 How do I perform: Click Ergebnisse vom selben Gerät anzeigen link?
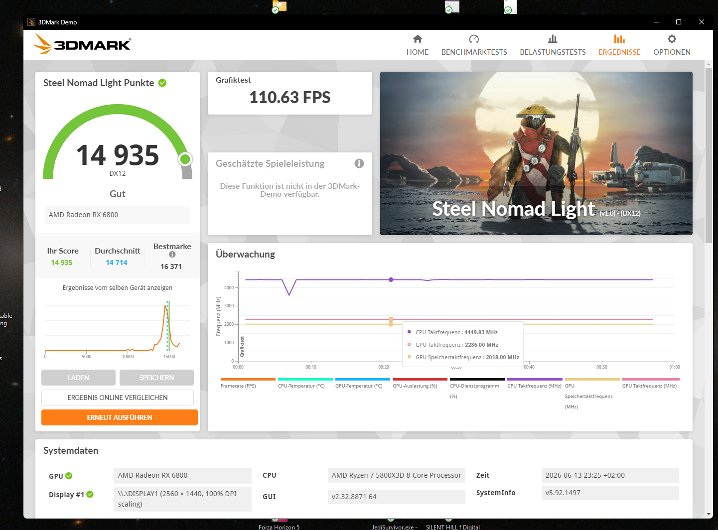click(118, 288)
